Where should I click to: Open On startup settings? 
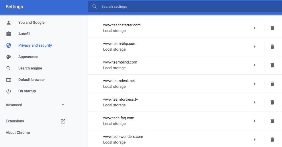click(27, 91)
